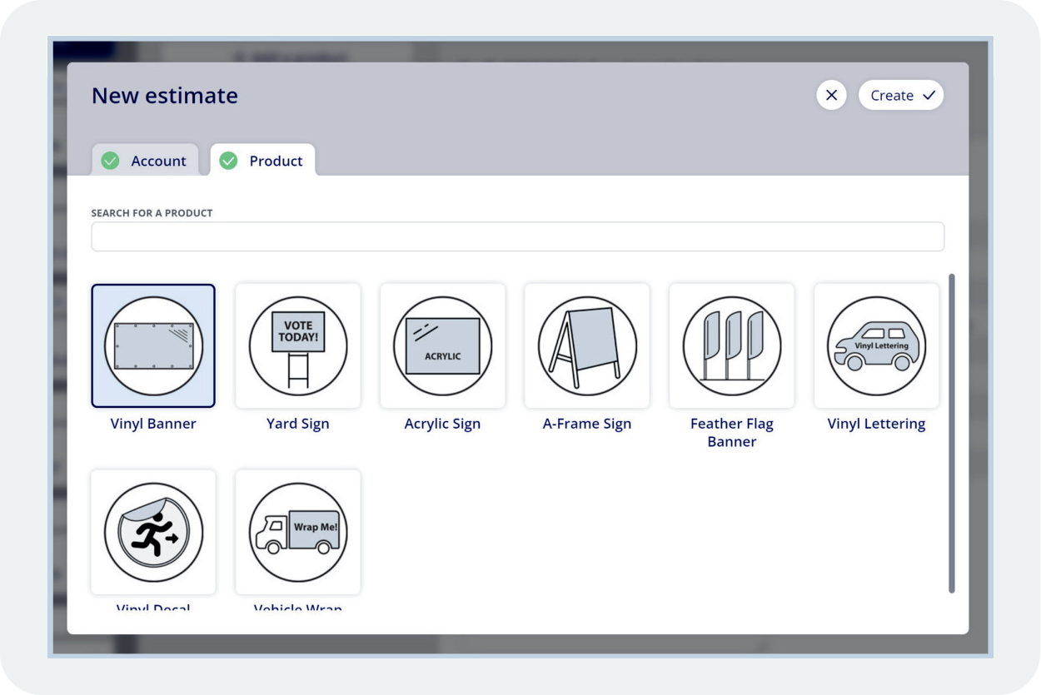Click the Yard Sign text label
This screenshot has width=1041, height=695.
pos(298,424)
